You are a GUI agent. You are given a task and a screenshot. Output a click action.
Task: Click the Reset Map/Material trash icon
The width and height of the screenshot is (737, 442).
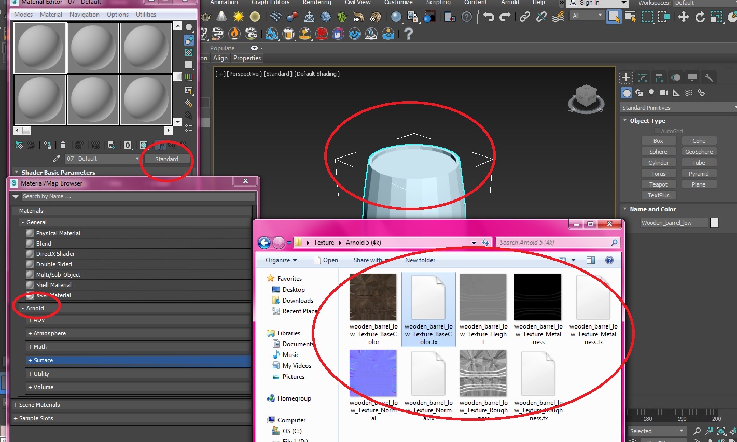coord(63,145)
